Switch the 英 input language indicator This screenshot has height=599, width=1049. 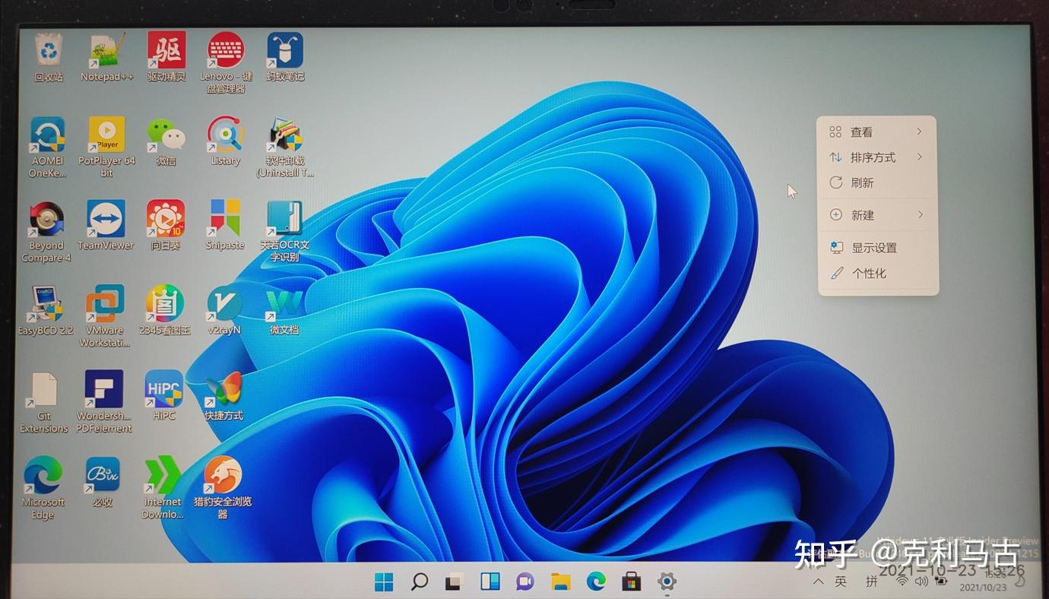pos(840,582)
